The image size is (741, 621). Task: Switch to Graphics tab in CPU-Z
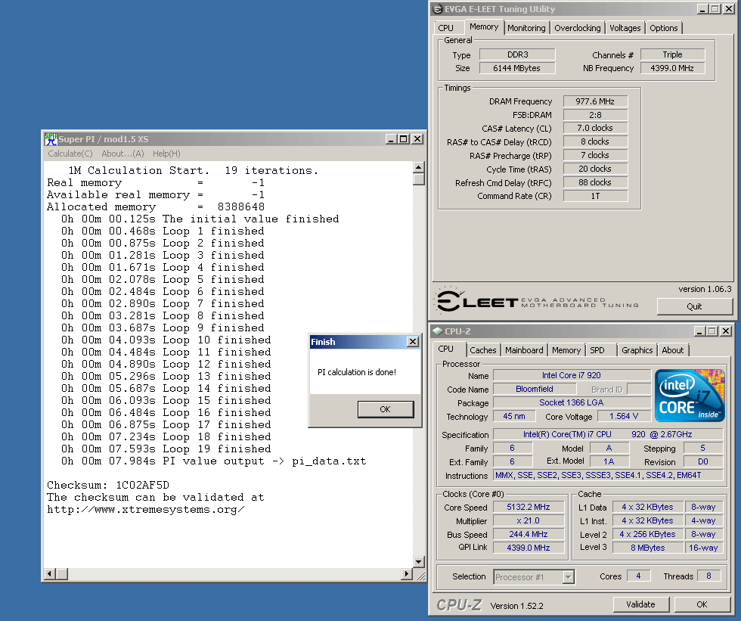[x=637, y=350]
